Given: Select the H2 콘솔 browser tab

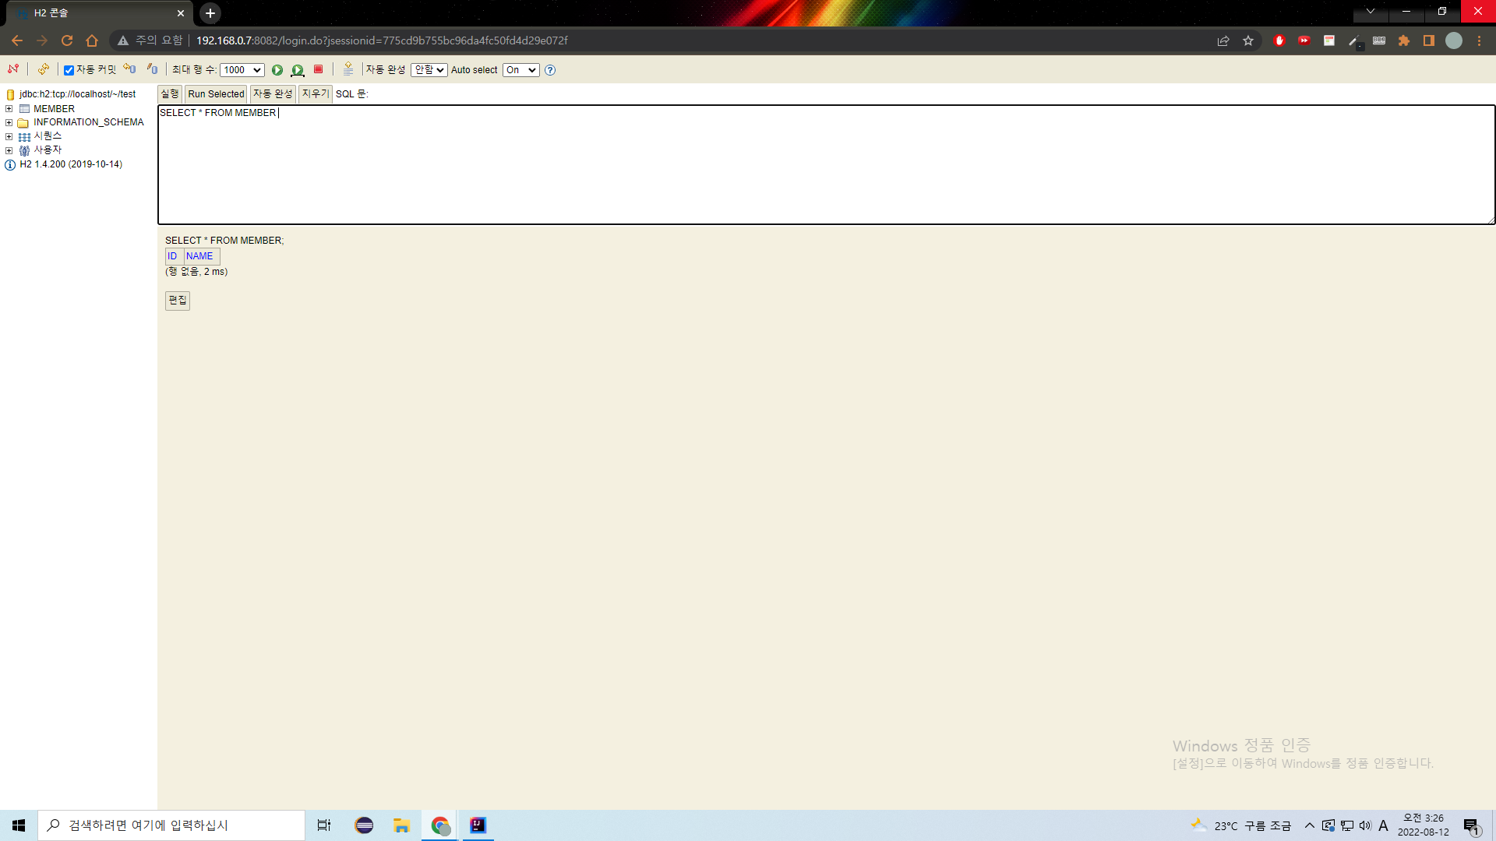Looking at the screenshot, I should (x=99, y=13).
